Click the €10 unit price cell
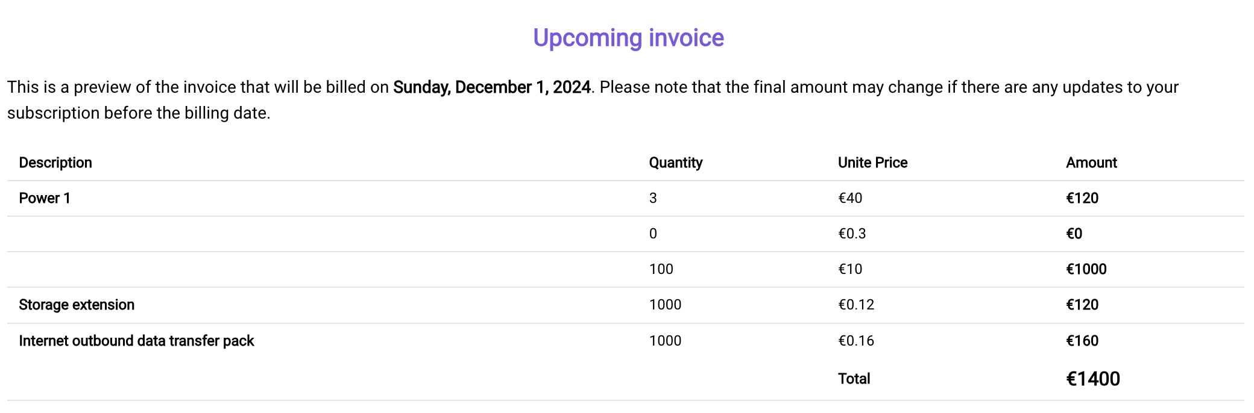 [x=850, y=269]
